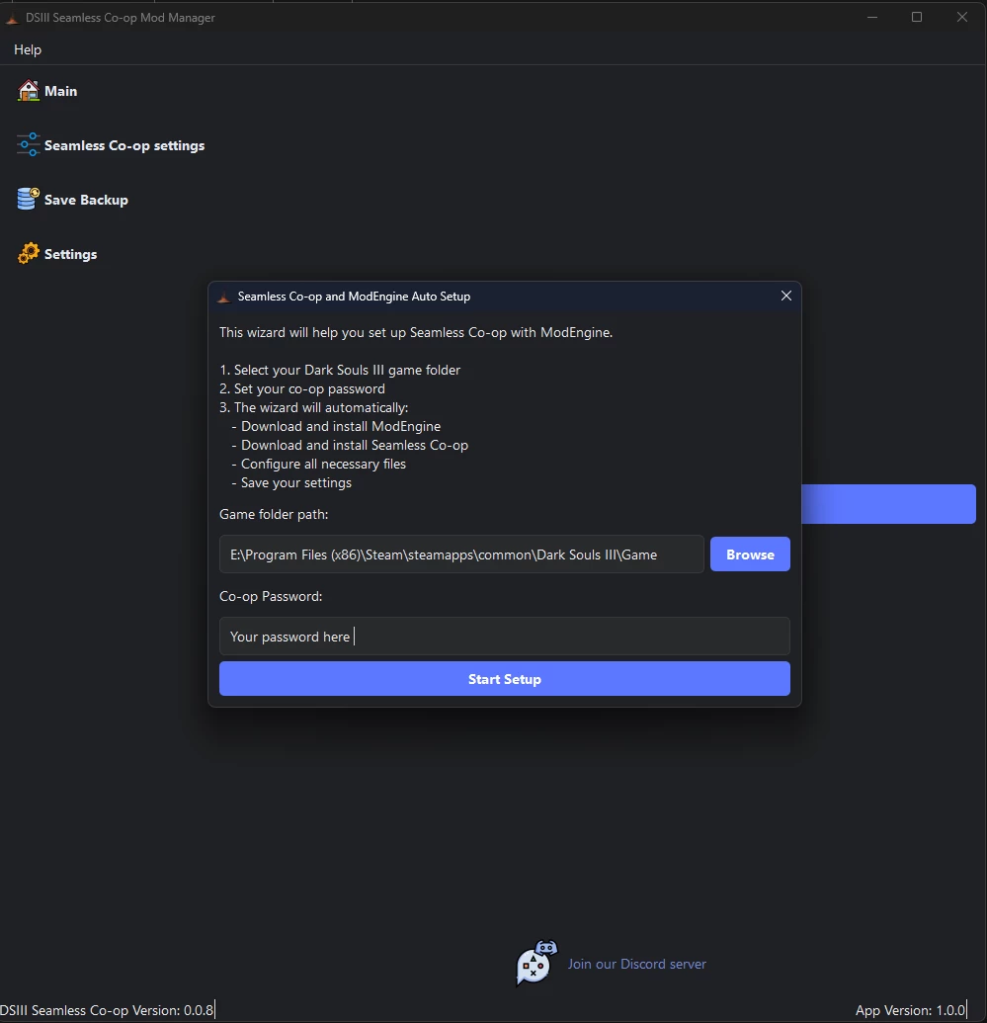Click the 'Co-op Password:' label
987x1023 pixels.
[271, 596]
